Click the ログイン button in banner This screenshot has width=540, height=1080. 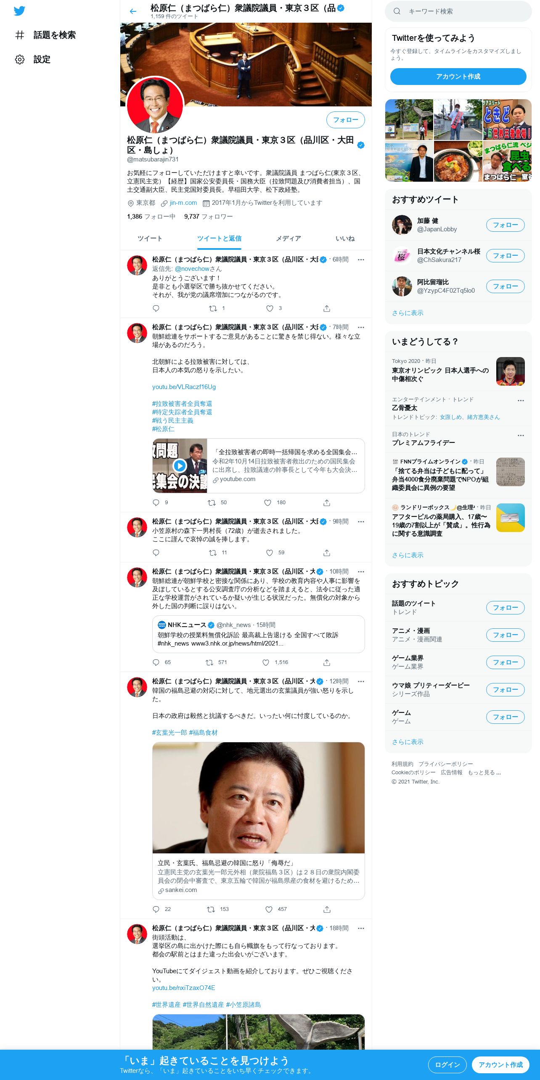[x=447, y=1065]
